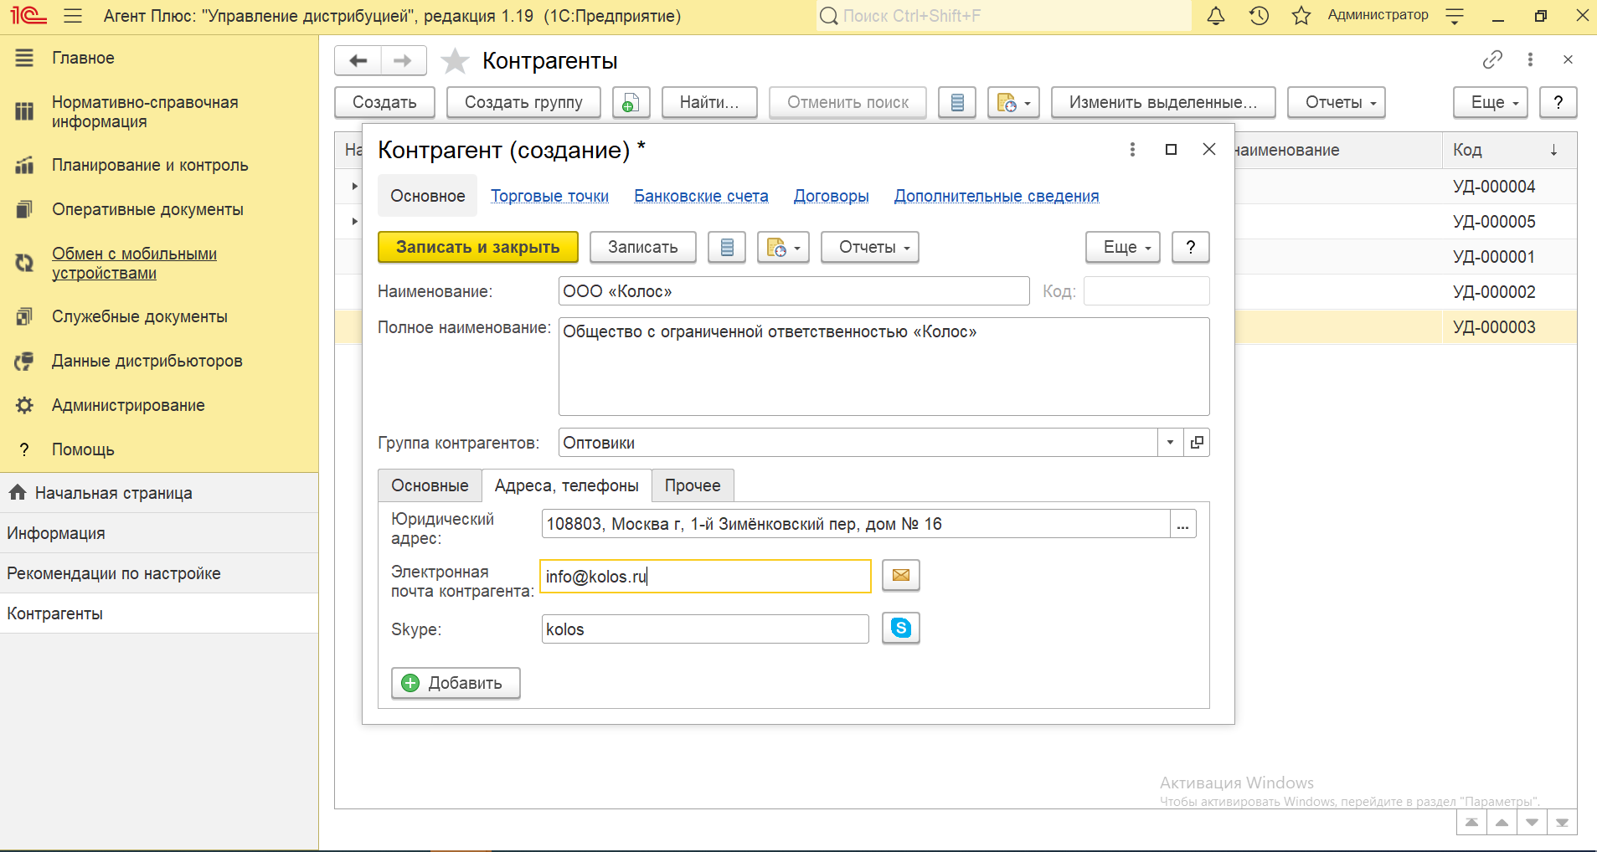Click the Записать button
Screen dimensions: 1597x852
(x=643, y=247)
